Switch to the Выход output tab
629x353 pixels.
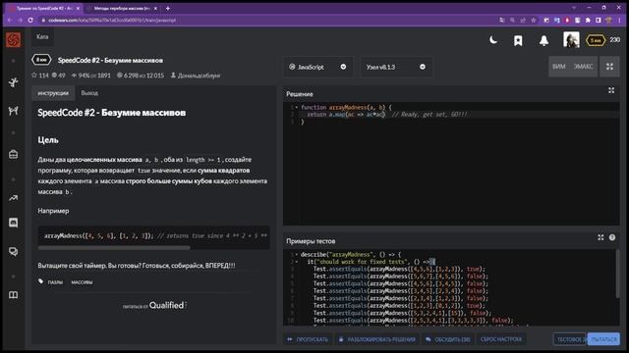point(89,93)
